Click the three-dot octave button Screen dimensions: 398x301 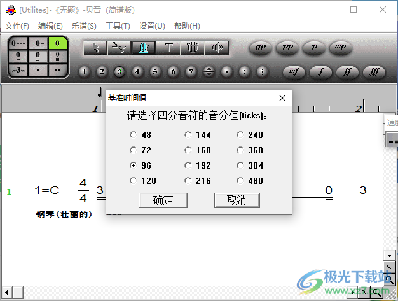(x=262, y=72)
